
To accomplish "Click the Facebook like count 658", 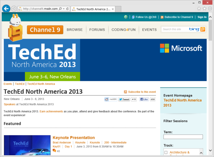I will point(152,99).
